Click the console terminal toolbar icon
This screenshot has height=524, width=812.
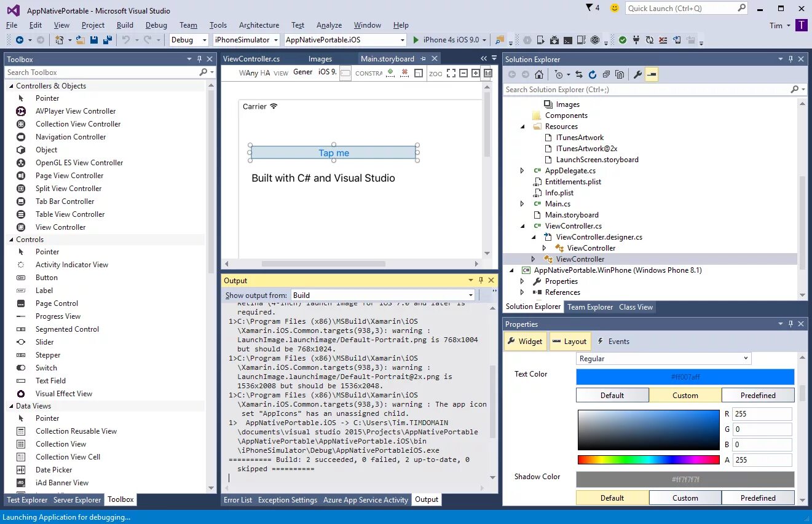(567, 40)
